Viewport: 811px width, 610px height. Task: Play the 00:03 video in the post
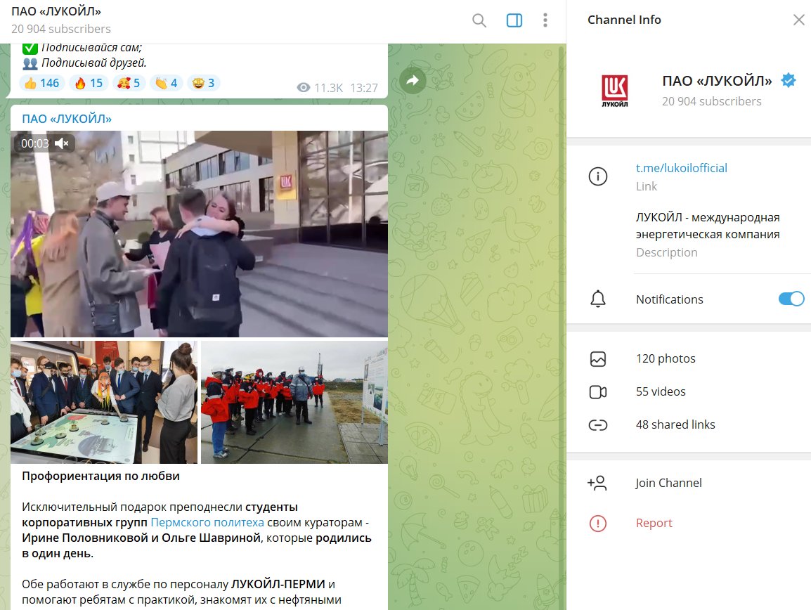(200, 232)
